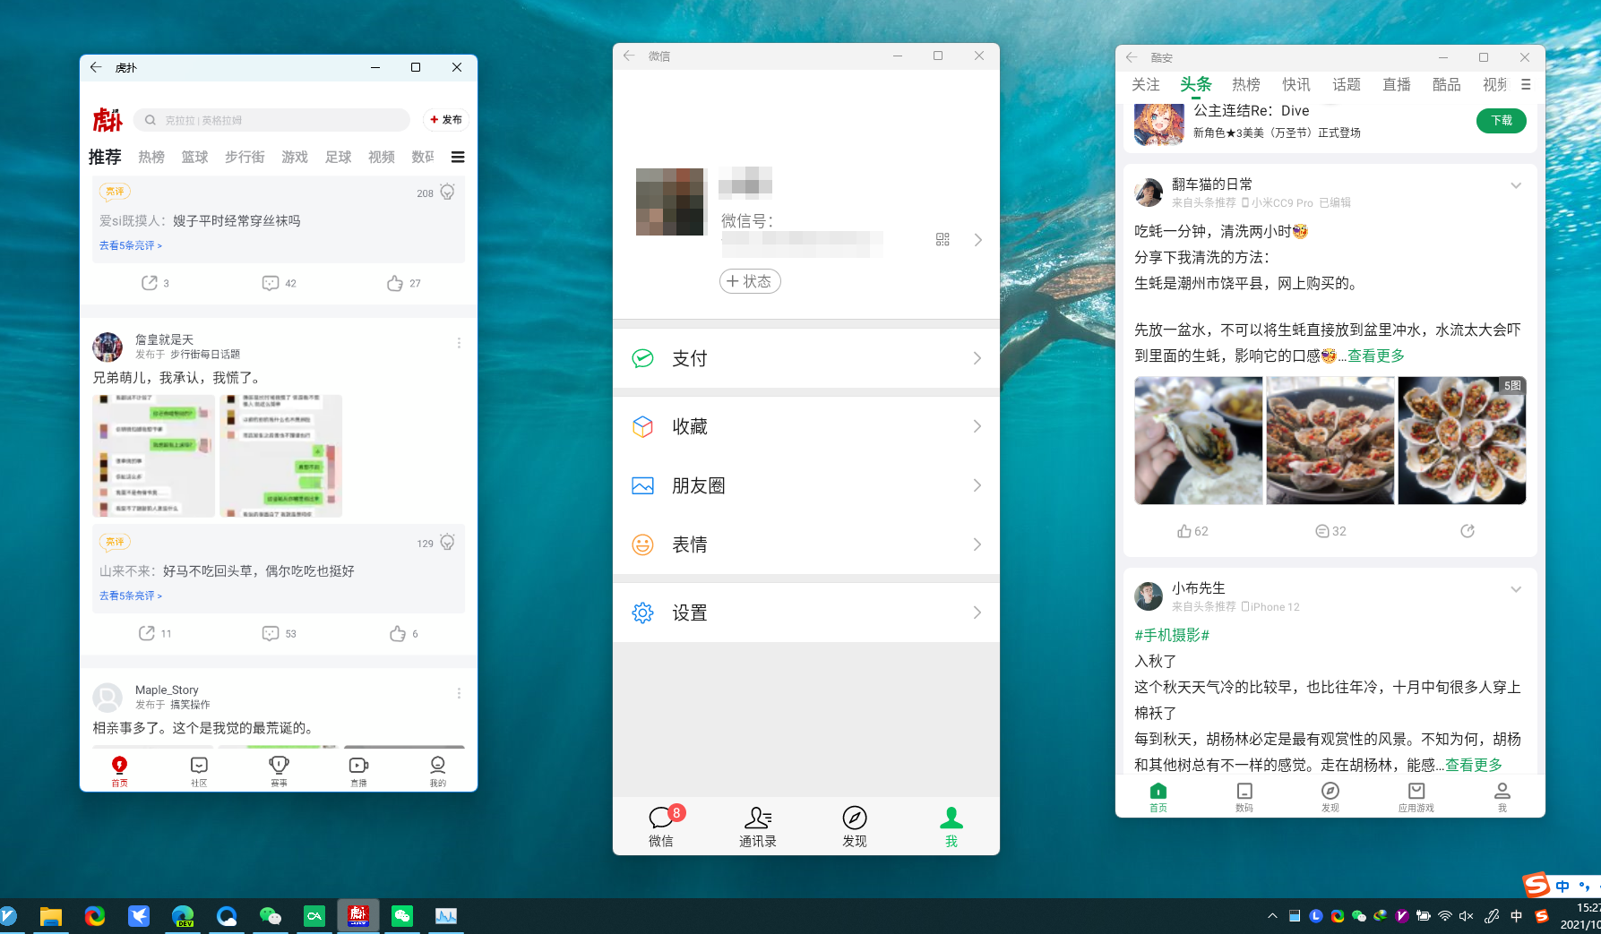The image size is (1601, 934).
Task: Open 通讯录 contacts tab in WeChat
Action: 758,826
